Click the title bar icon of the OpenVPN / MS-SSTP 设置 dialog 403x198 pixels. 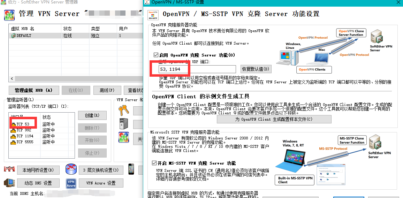pyautogui.click(x=147, y=2)
